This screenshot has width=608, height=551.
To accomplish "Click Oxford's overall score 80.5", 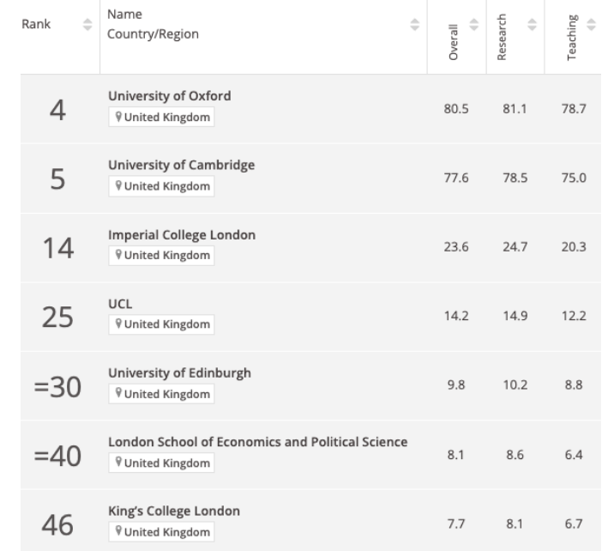I will (454, 108).
